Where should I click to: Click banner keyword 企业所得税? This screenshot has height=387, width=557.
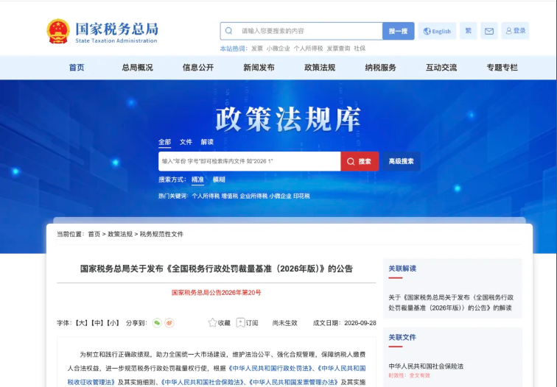pyautogui.click(x=253, y=196)
